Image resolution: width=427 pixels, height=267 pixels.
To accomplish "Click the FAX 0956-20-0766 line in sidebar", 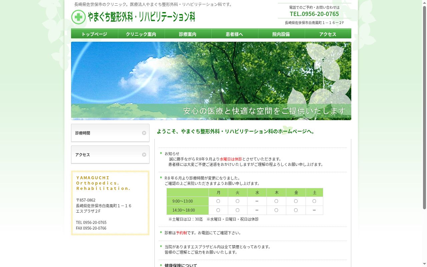I will pos(91,228).
